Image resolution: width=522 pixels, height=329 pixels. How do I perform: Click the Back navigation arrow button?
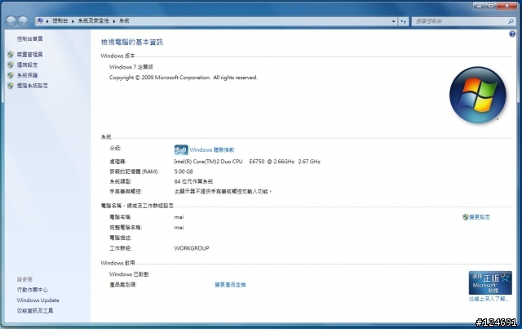click(x=11, y=21)
